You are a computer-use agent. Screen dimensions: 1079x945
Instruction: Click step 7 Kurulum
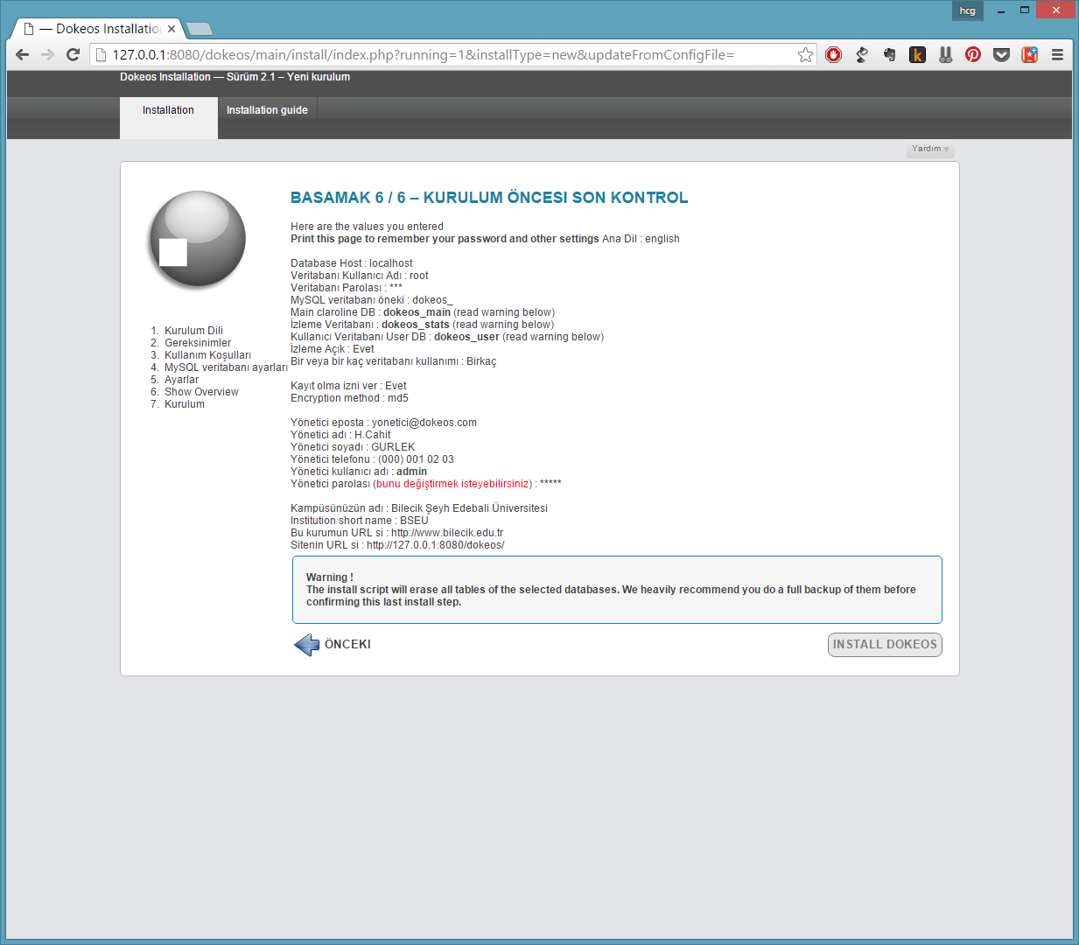pos(185,404)
